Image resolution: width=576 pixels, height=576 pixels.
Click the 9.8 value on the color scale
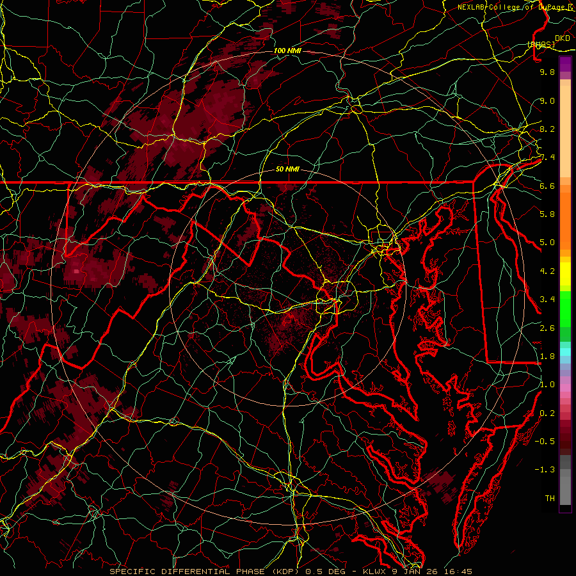547,72
